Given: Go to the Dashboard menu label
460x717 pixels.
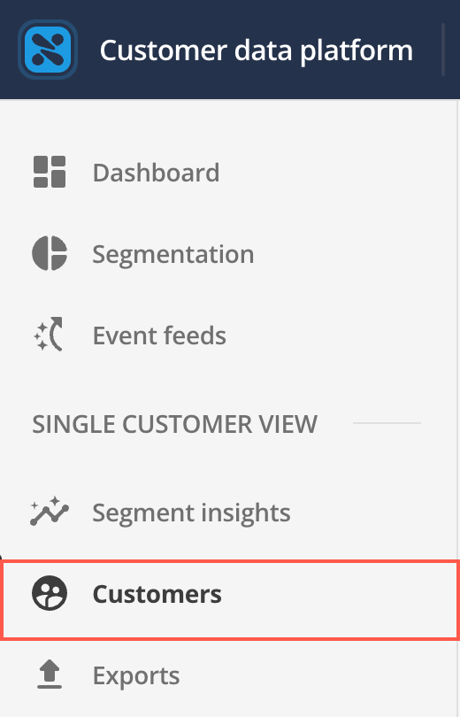Looking at the screenshot, I should point(156,173).
